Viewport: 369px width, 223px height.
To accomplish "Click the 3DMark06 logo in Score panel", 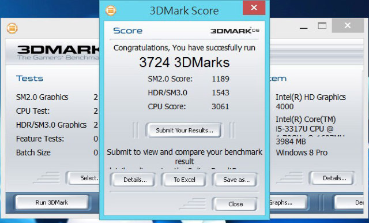I will (x=235, y=31).
